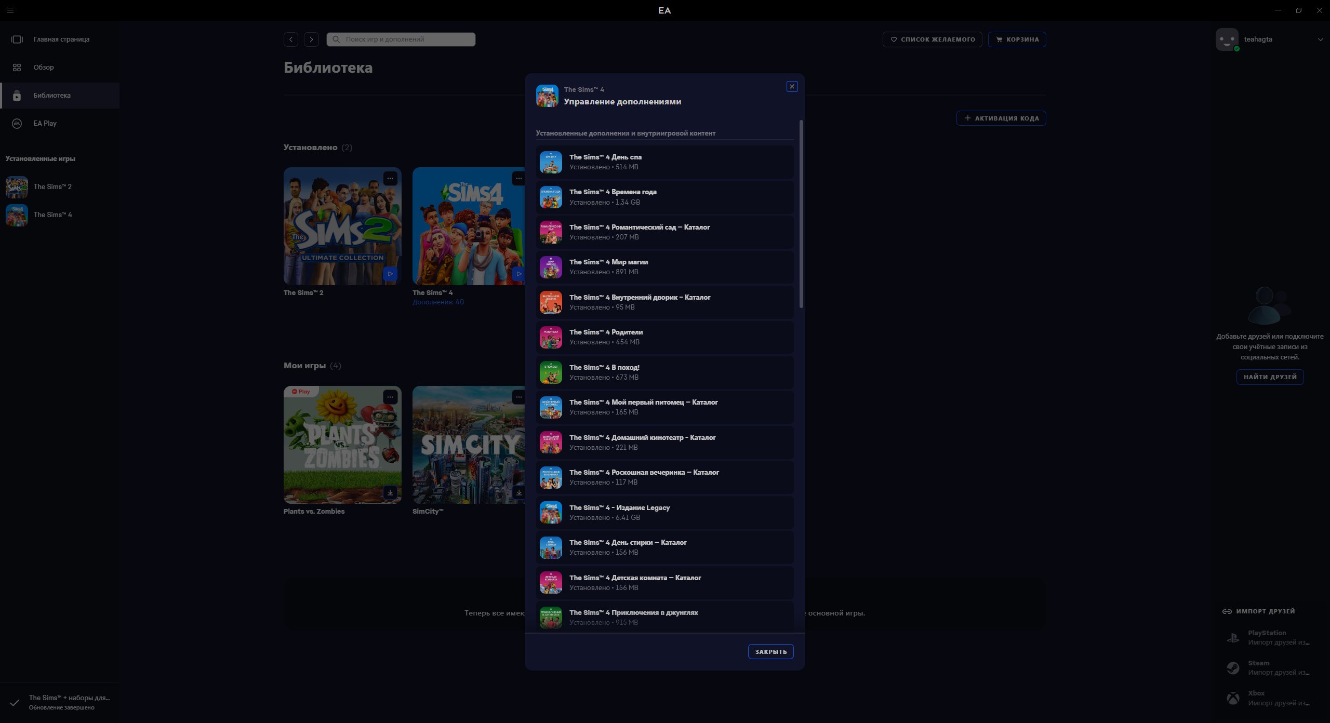Play The Sims 2 via play icon
The width and height of the screenshot is (1330, 723).
(x=390, y=274)
